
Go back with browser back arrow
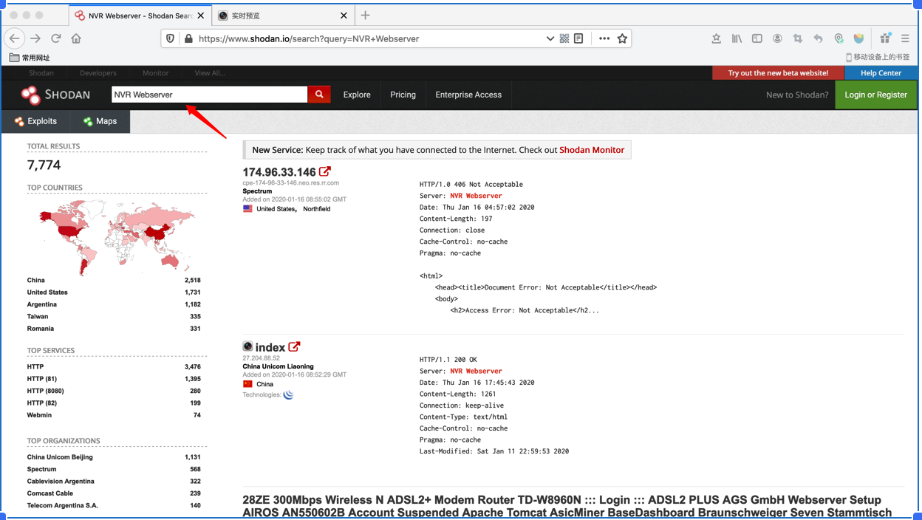pos(15,38)
